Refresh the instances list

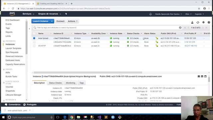(198, 22)
